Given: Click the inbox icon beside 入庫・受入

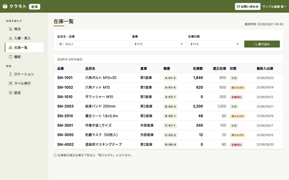Looking at the screenshot, I should tap(11, 38).
